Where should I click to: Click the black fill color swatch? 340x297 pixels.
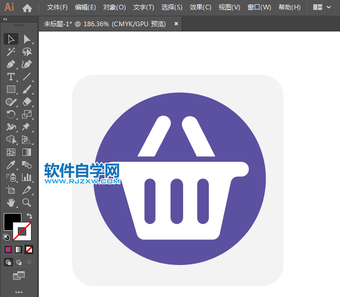[11, 220]
